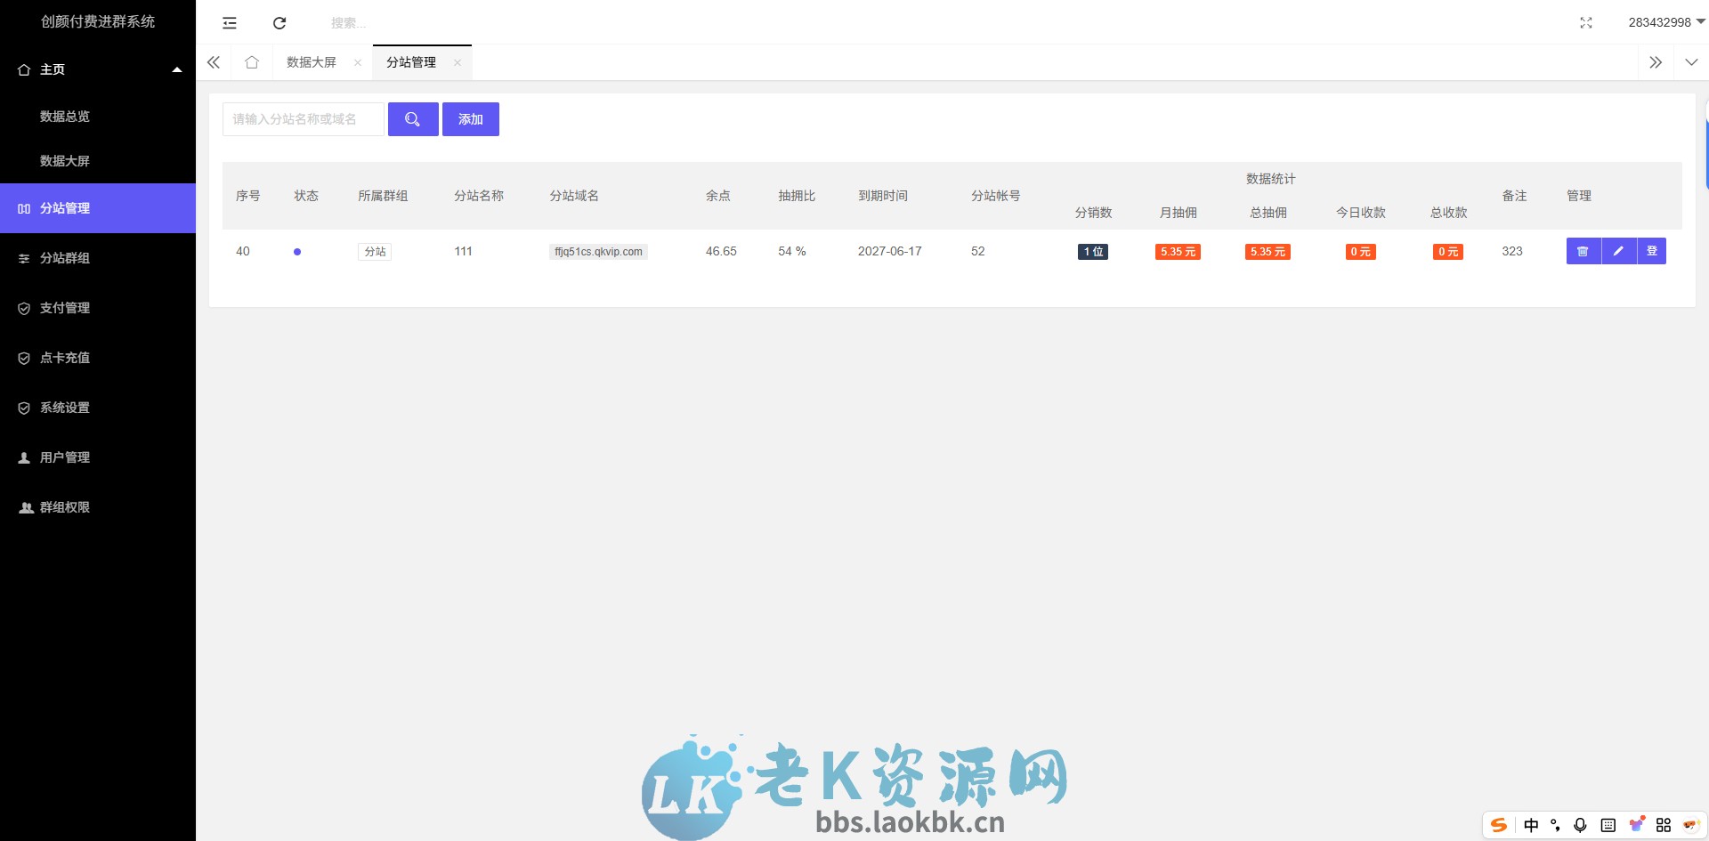
Task: Refresh the page with the reload icon
Action: (x=279, y=22)
